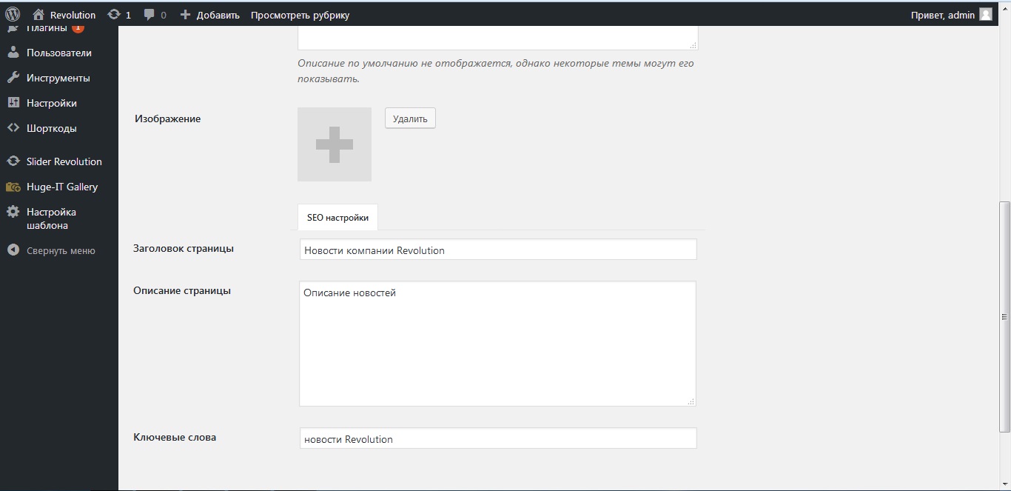Click the Просмотреть рубрику link
The image size is (1011, 491).
point(300,15)
